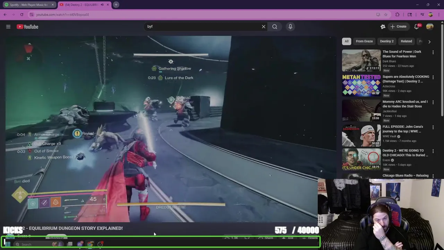Bookmark this page with the star

click(386, 15)
